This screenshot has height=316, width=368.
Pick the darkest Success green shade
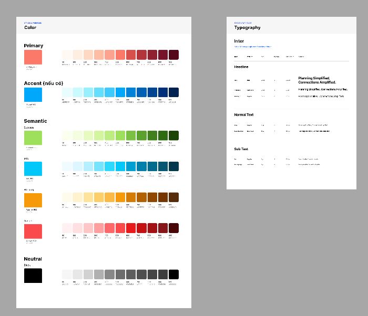173,135
